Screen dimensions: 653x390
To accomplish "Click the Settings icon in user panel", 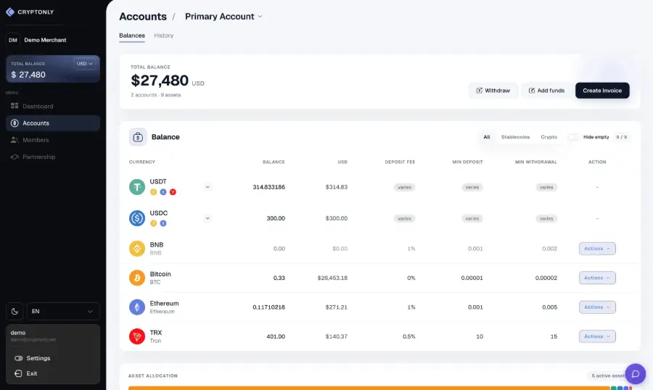I will pyautogui.click(x=18, y=358).
